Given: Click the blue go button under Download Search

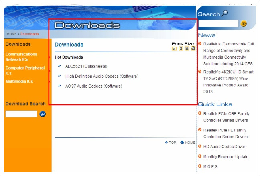Looking at the screenshot, I should [43, 114].
